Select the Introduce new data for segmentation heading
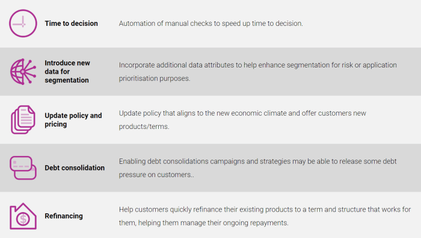Image resolution: width=421 pixels, height=238 pixels. (67, 72)
